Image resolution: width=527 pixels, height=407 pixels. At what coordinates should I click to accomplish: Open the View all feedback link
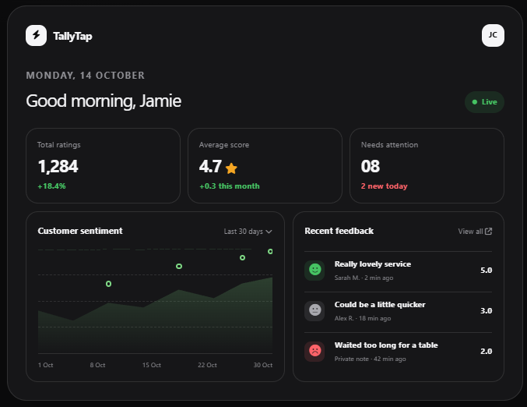pos(475,232)
